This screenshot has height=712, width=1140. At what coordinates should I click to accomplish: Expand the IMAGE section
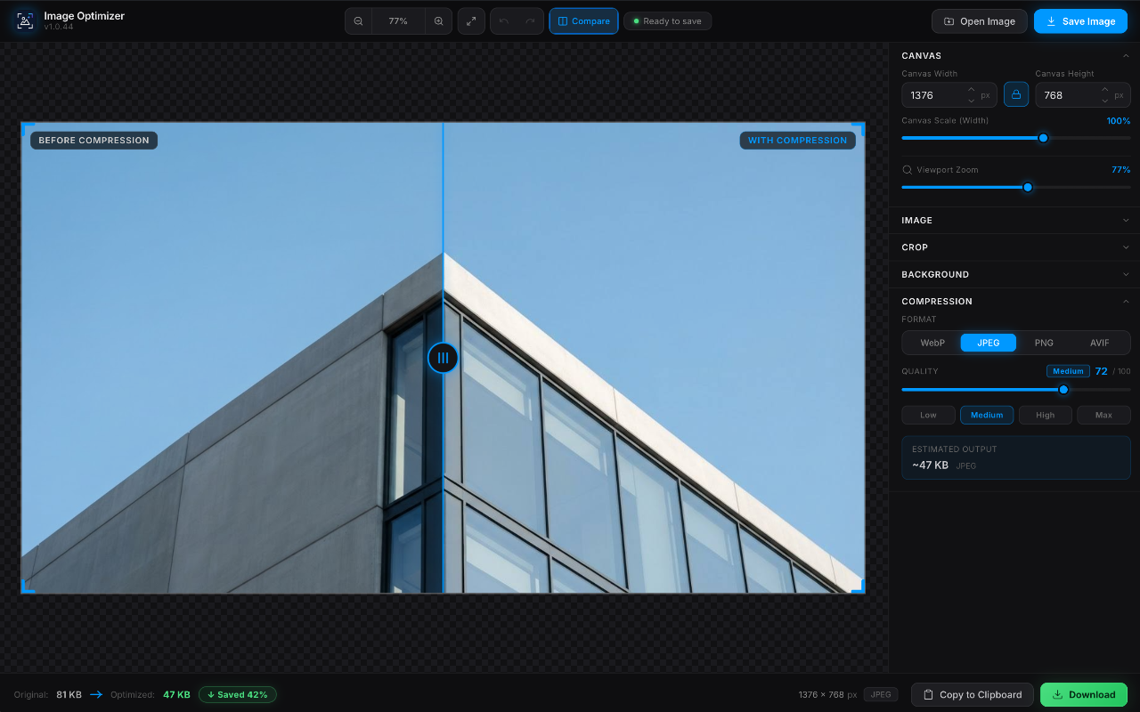click(1015, 220)
